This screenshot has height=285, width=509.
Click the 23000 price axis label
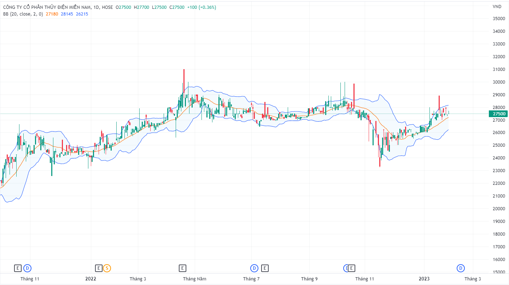coord(498,171)
